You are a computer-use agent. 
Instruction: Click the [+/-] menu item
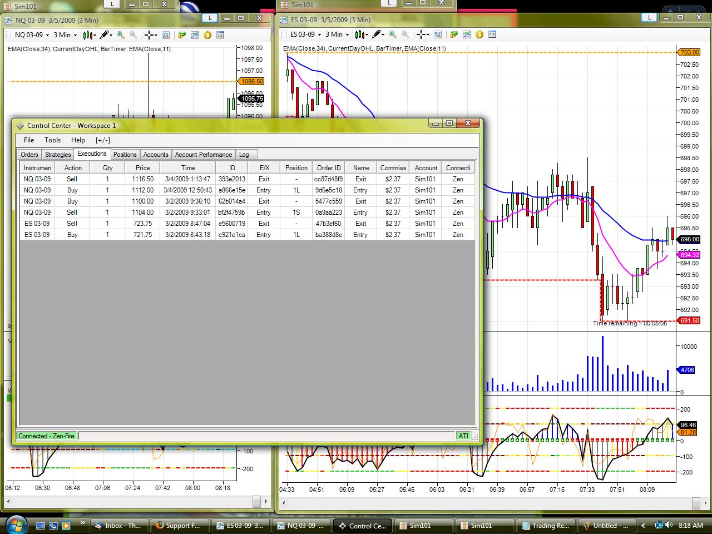click(x=103, y=140)
